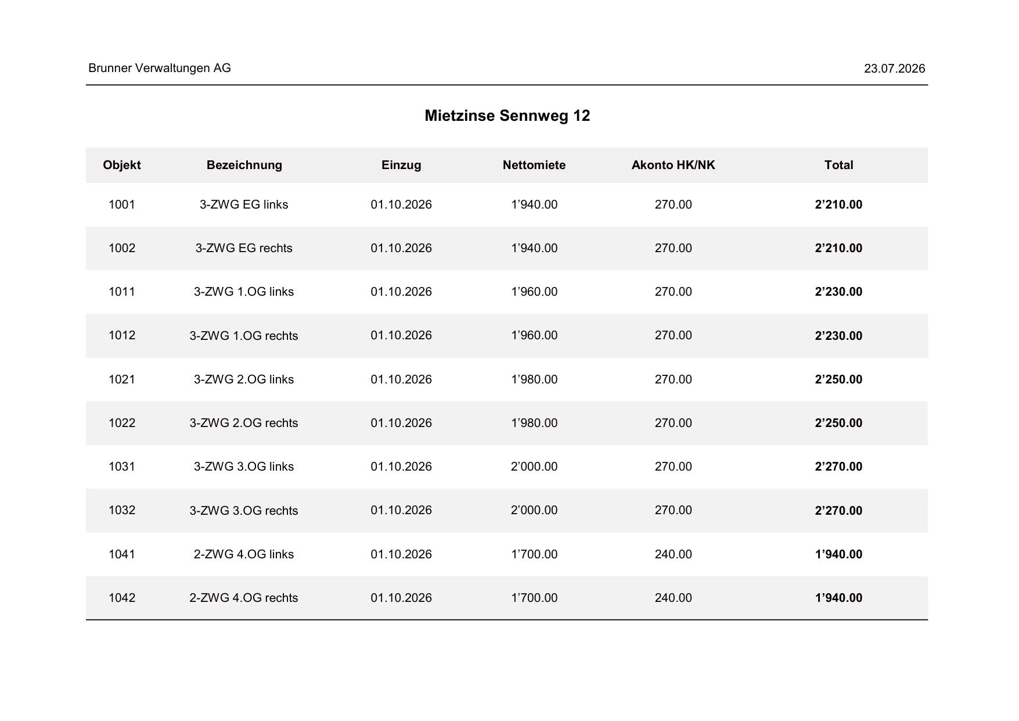Click the header Brunner Verwaltungen AG
The width and height of the screenshot is (1019, 721).
click(160, 68)
